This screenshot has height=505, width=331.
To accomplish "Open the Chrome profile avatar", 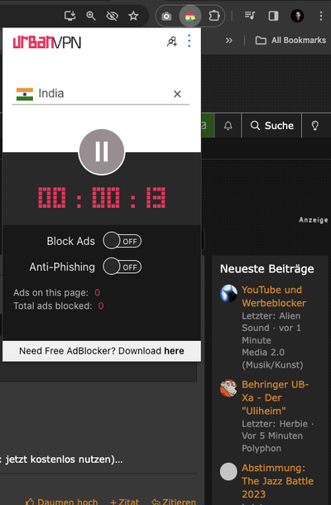I will click(x=297, y=16).
